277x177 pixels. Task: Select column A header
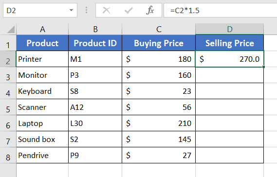click(x=42, y=29)
